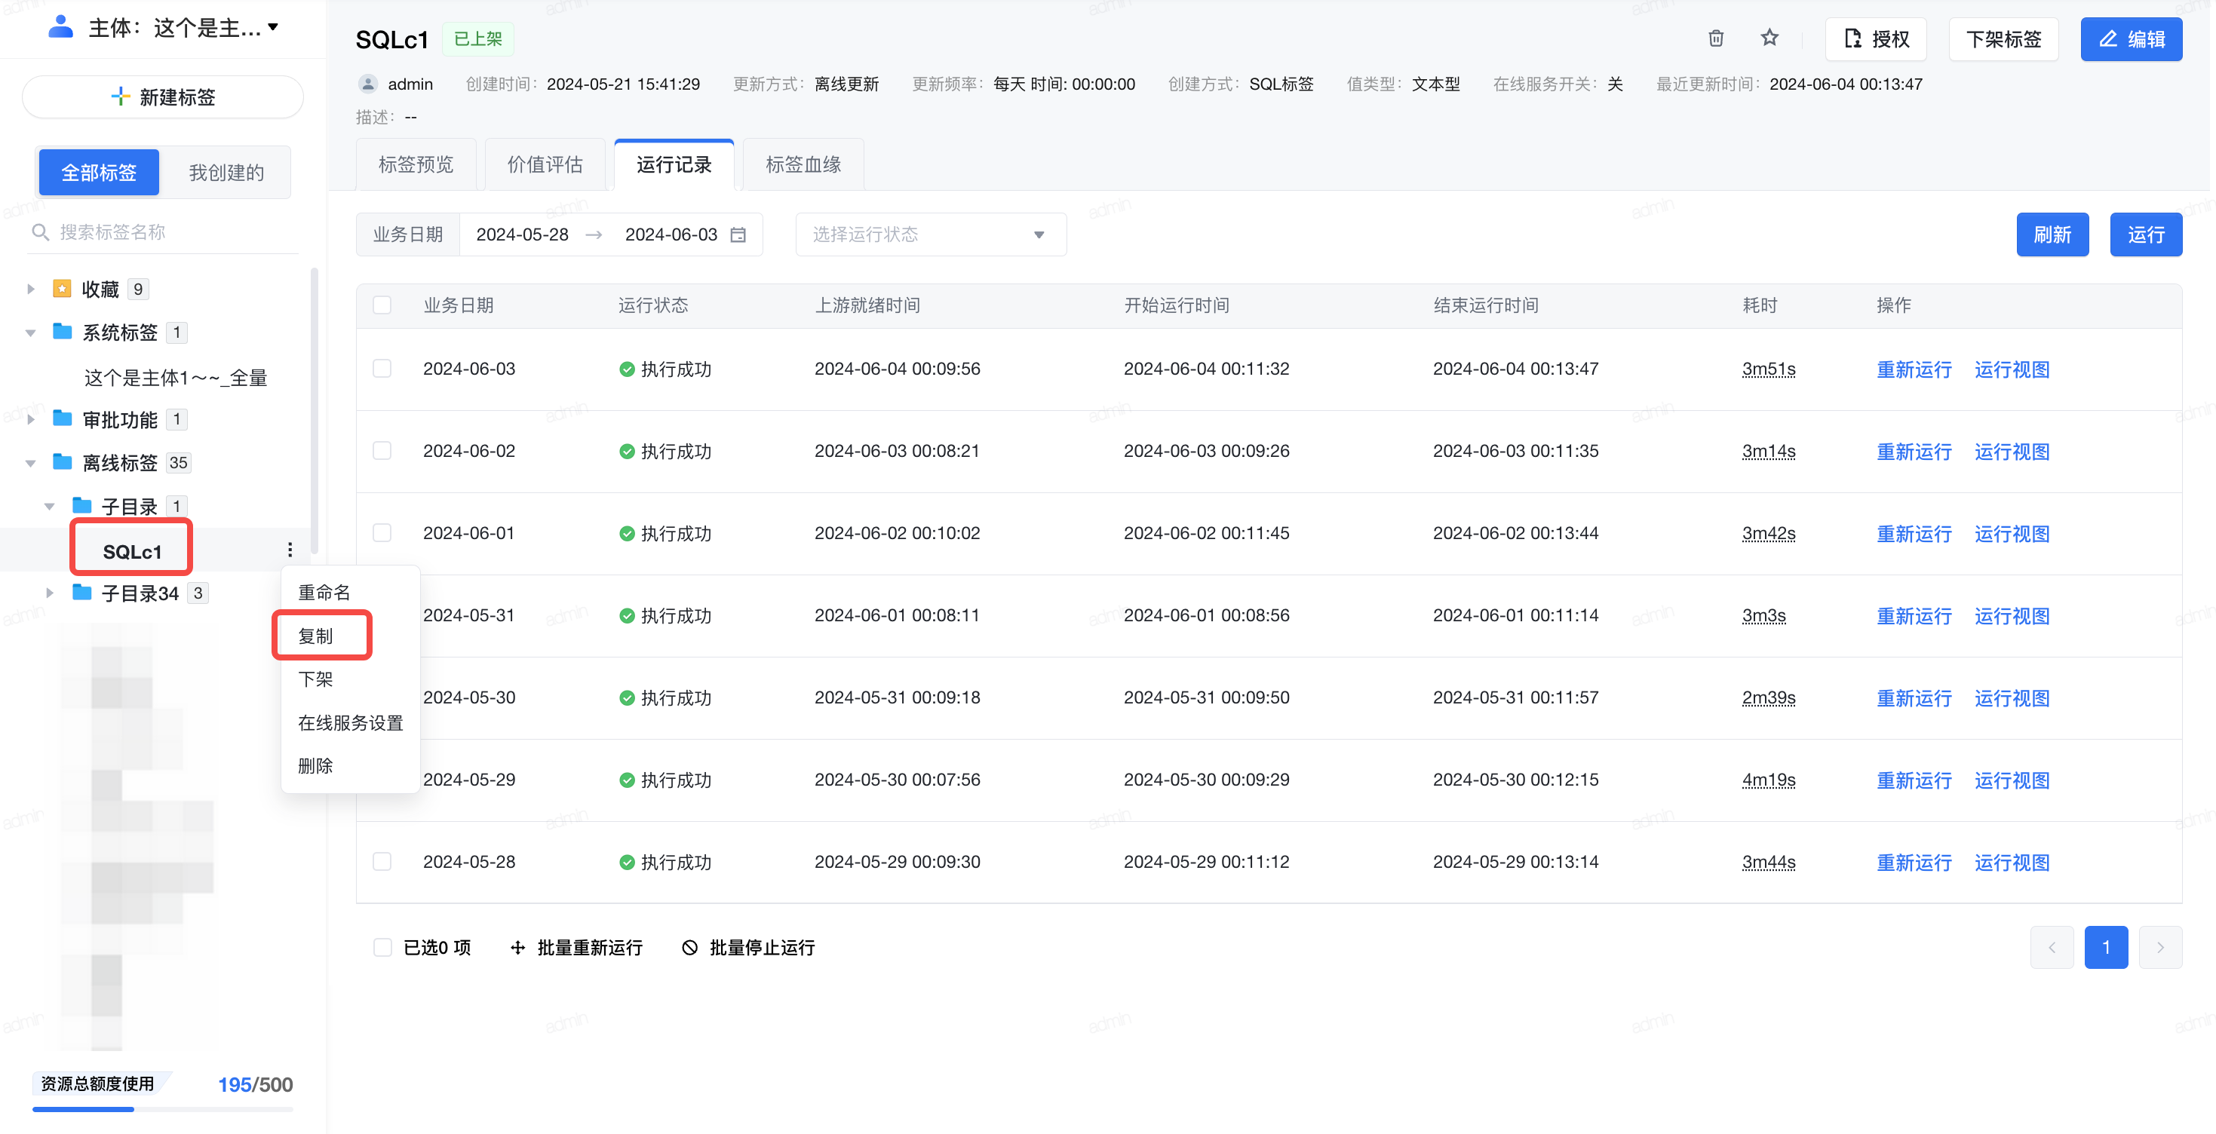Switch to 标签血缘 tab

803,164
